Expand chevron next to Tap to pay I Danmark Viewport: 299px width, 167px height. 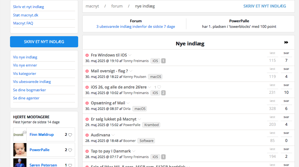pyautogui.click(x=134, y=151)
